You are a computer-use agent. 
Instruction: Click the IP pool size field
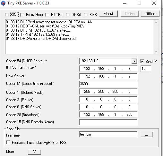[x=146, y=69]
